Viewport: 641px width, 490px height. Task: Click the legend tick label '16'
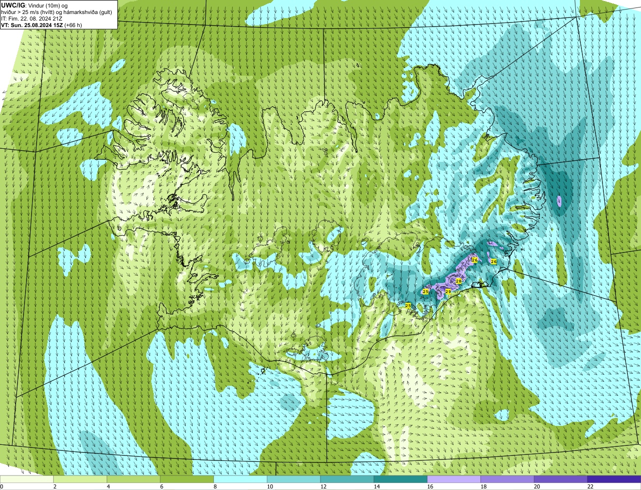coord(430,486)
